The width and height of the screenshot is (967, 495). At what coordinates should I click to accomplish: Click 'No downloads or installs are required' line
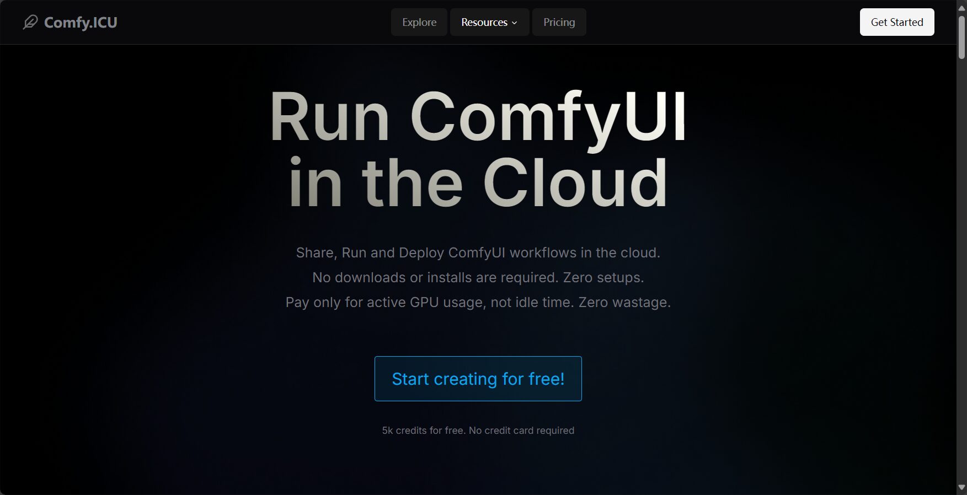click(478, 277)
